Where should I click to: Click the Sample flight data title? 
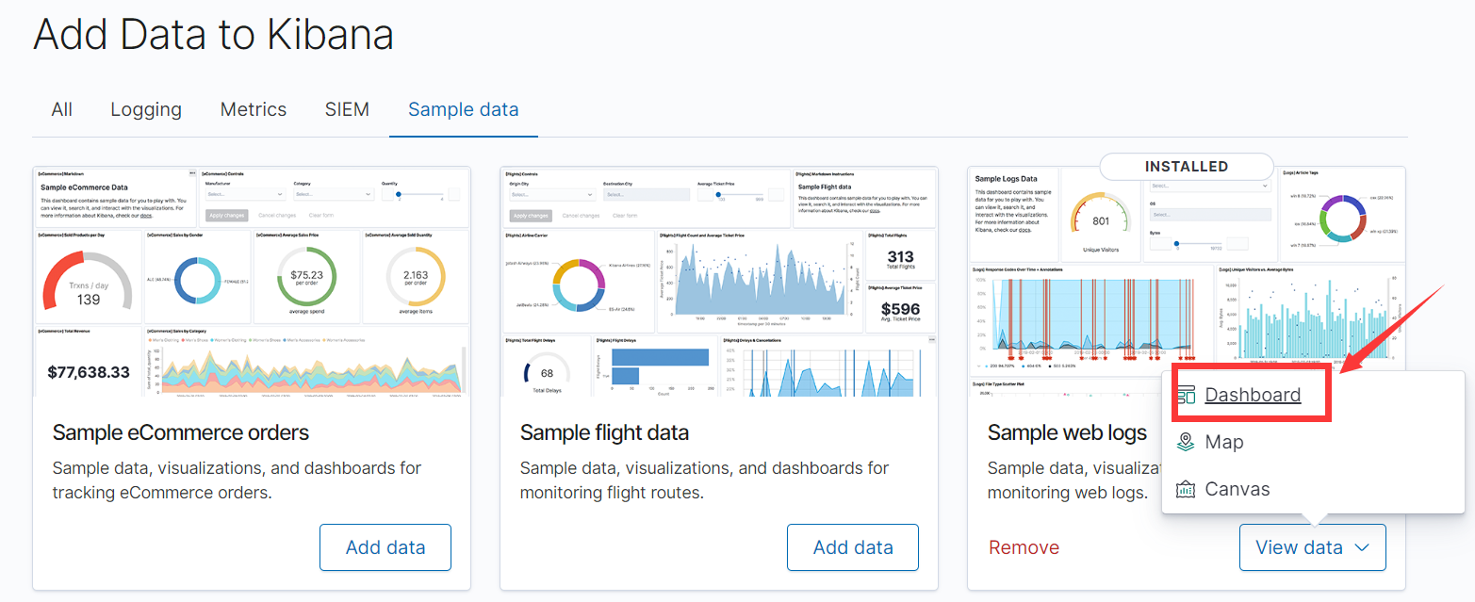(604, 432)
